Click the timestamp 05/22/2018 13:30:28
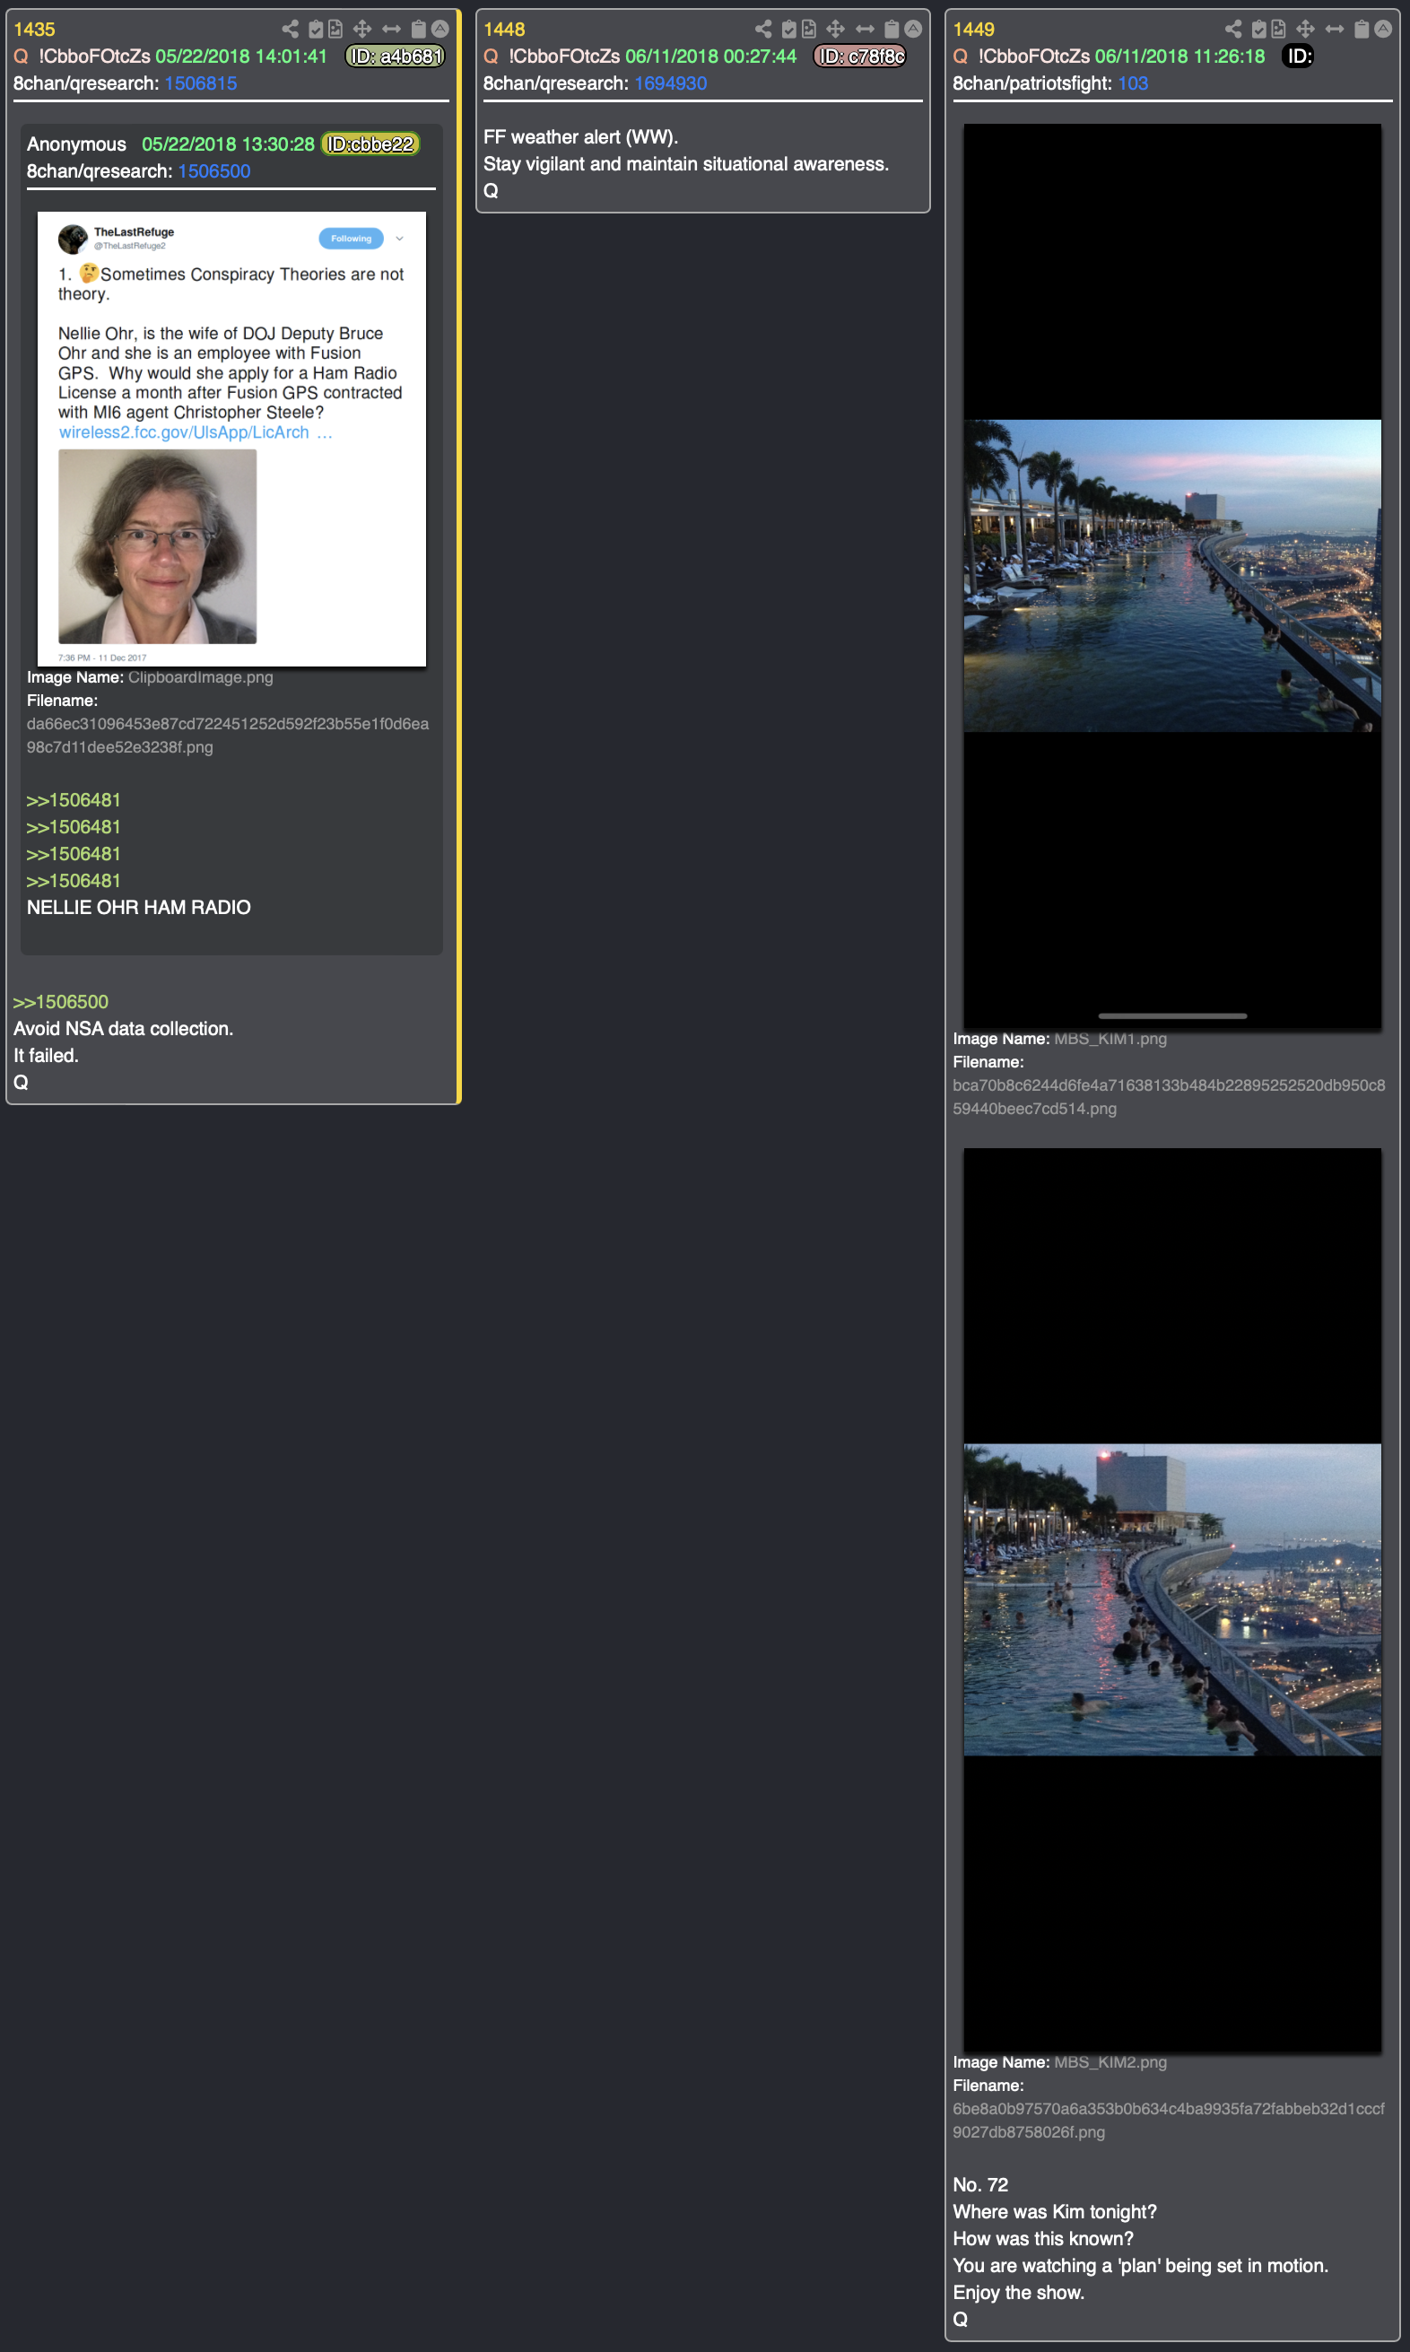This screenshot has width=1410, height=2352. (228, 144)
